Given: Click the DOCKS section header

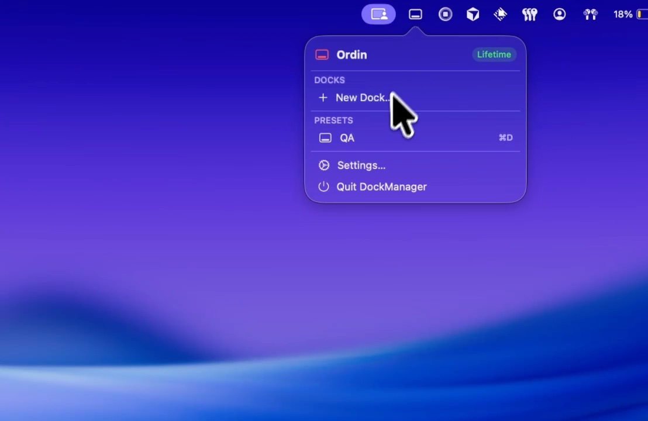Looking at the screenshot, I should [x=329, y=80].
